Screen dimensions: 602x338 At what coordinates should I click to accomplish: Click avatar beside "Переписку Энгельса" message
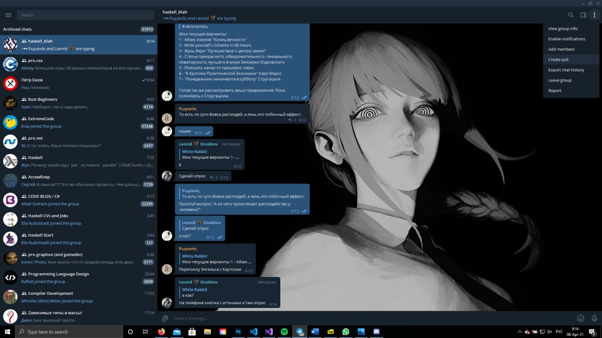[167, 269]
